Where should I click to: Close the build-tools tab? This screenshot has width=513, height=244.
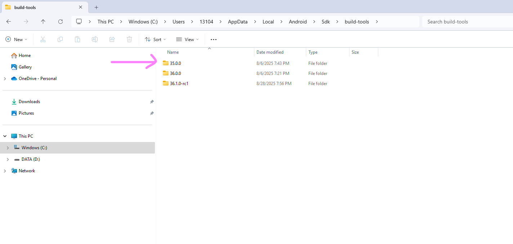80,7
